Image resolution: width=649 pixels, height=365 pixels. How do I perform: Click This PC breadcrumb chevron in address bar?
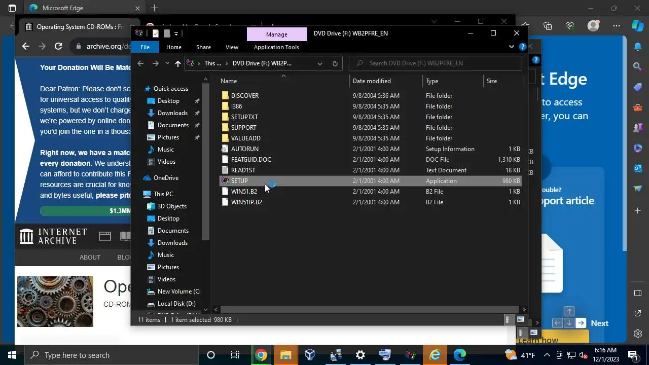pos(227,63)
